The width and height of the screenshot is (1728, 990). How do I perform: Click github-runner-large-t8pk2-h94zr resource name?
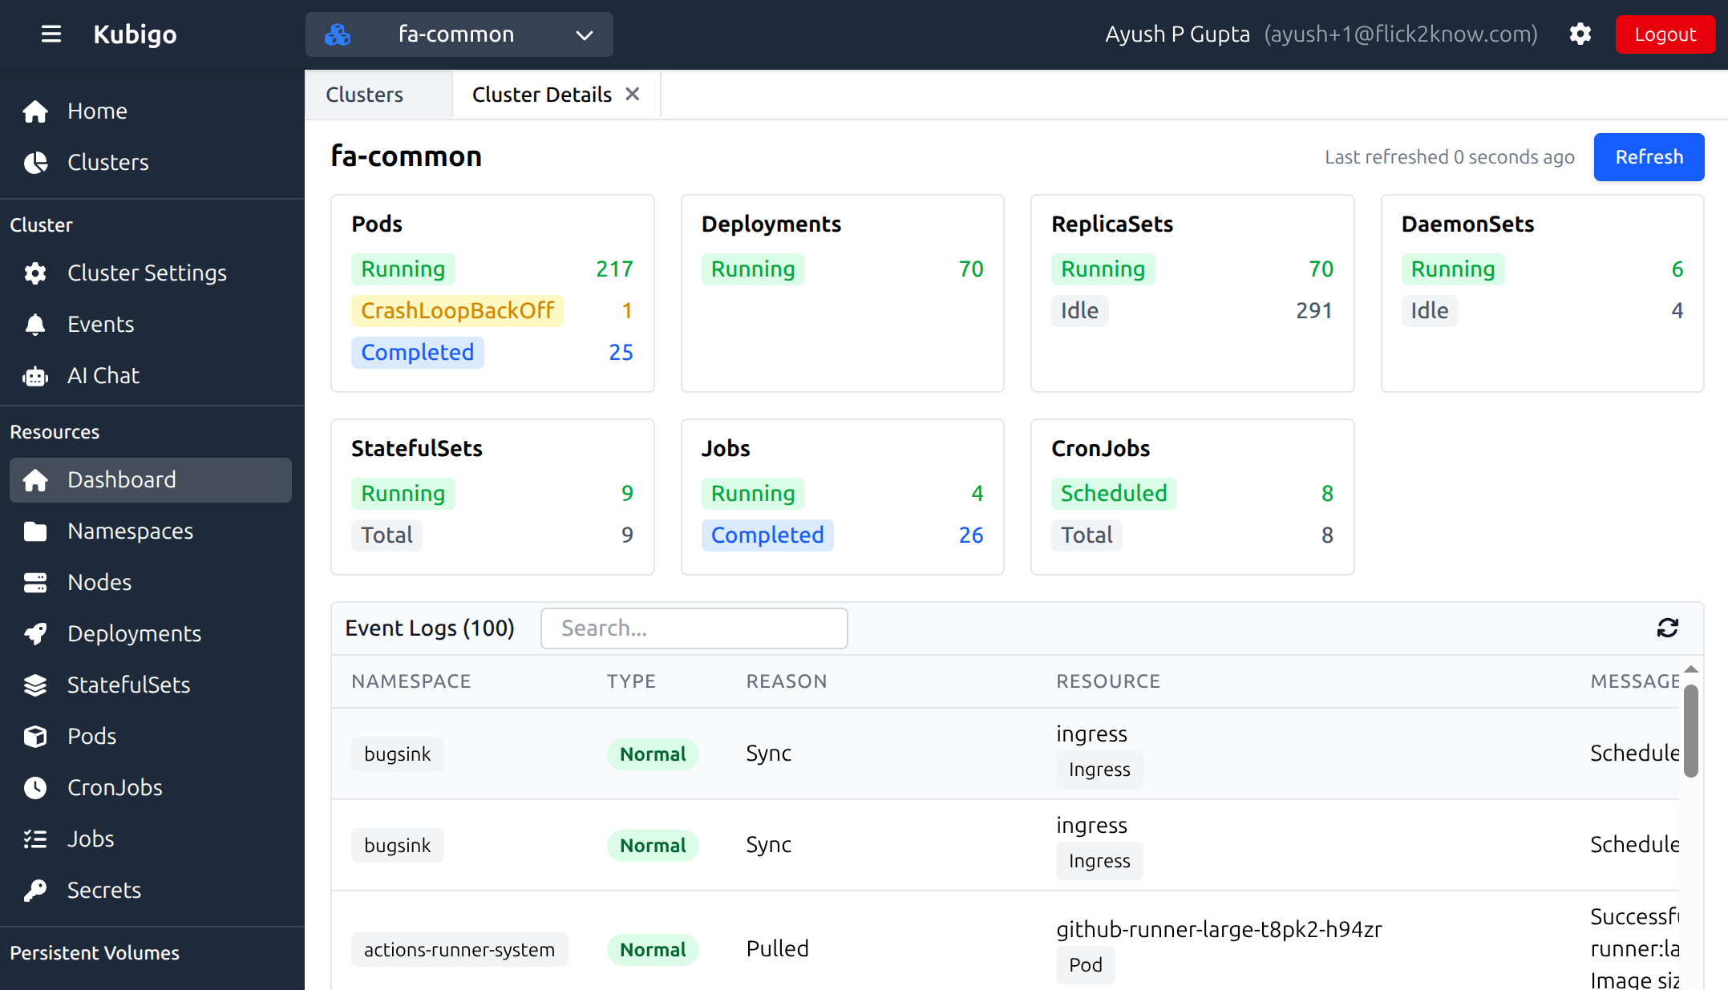tap(1219, 930)
